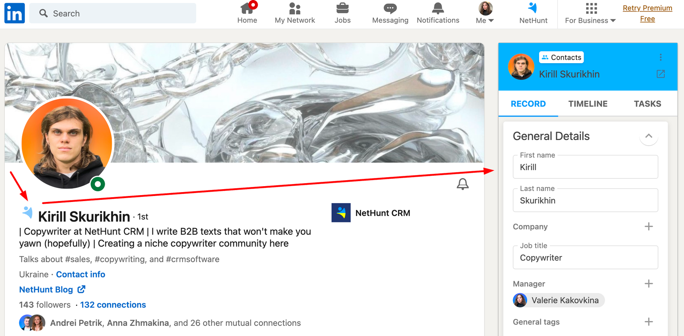This screenshot has height=336, width=684.
Task: Click the #sales hashtag text
Action: [78, 259]
